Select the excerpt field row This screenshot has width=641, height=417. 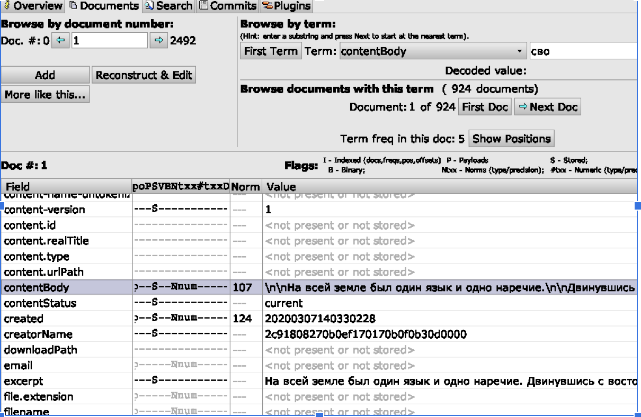[x=320, y=382]
